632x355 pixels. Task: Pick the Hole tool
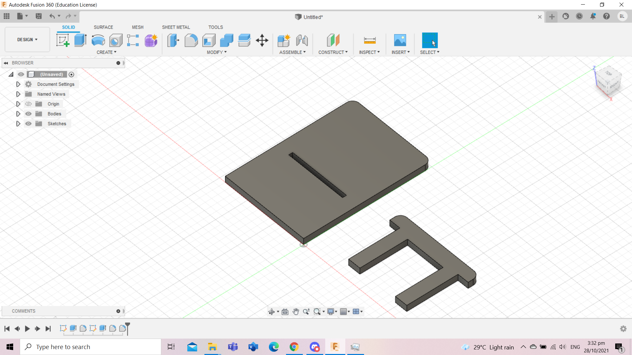(116, 40)
